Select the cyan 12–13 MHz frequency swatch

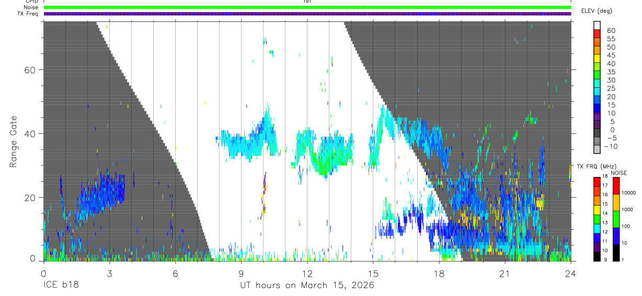(598, 228)
